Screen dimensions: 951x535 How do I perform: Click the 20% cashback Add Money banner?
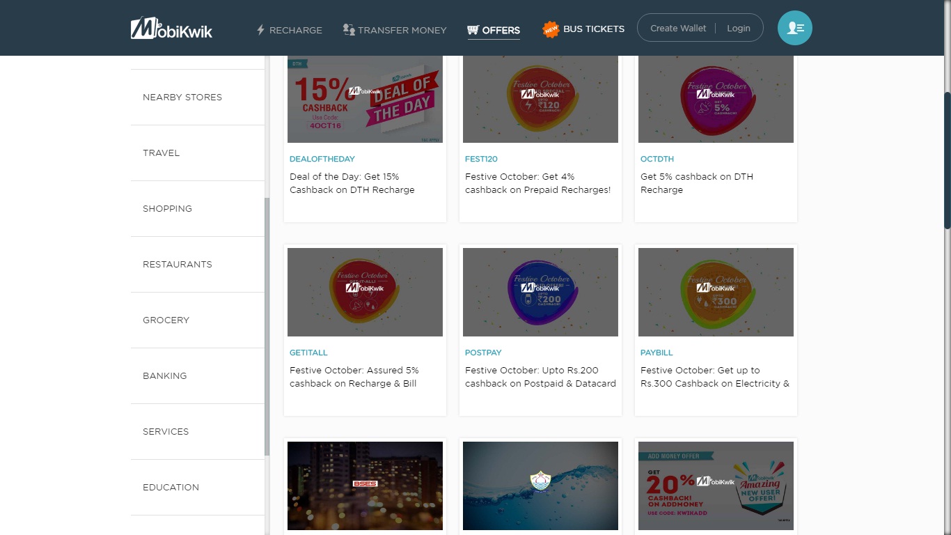coord(716,485)
